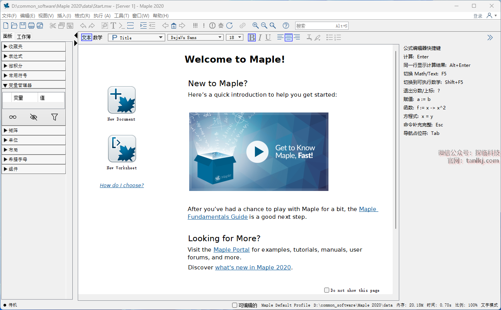Enable the 可编辑的 checkbox in status bar
The image size is (501, 310).
point(234,305)
